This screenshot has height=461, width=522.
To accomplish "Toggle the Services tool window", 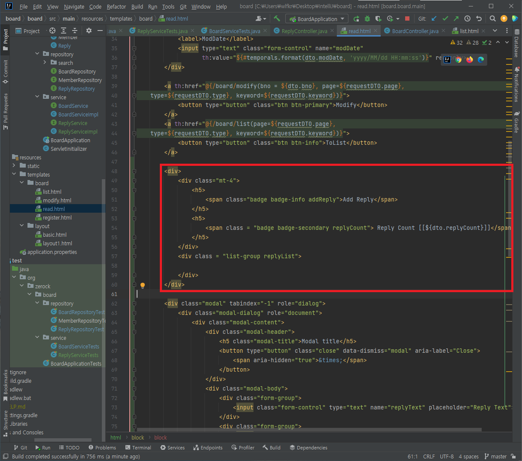I will tap(172, 447).
